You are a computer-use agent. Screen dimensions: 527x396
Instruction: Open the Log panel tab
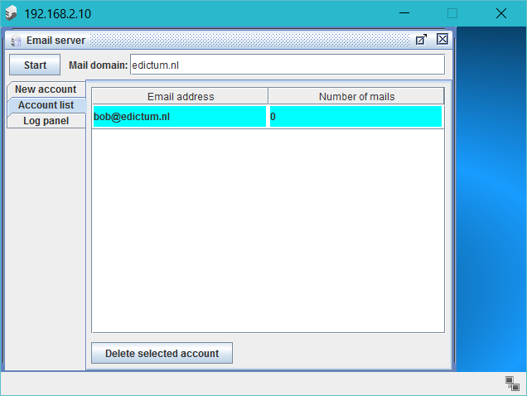click(x=46, y=121)
